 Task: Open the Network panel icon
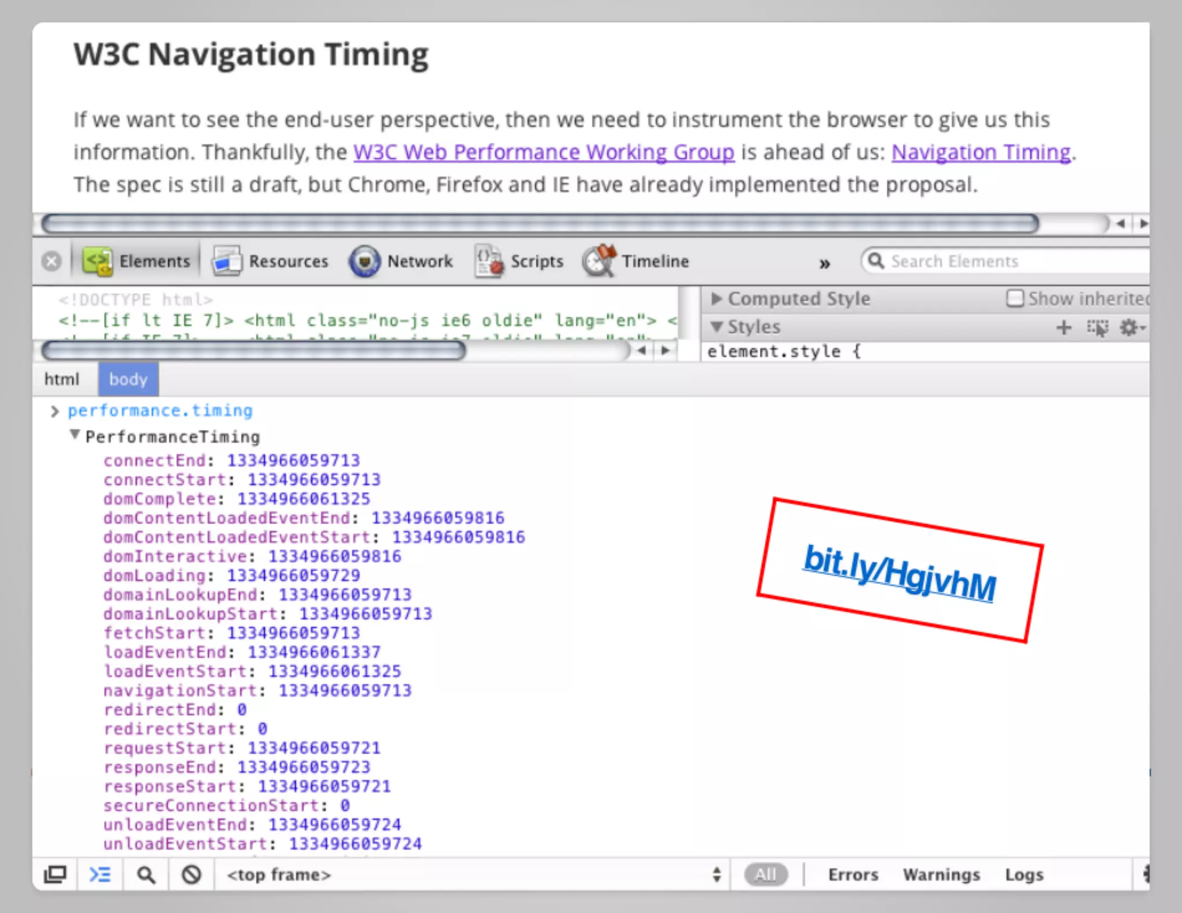pyautogui.click(x=365, y=261)
